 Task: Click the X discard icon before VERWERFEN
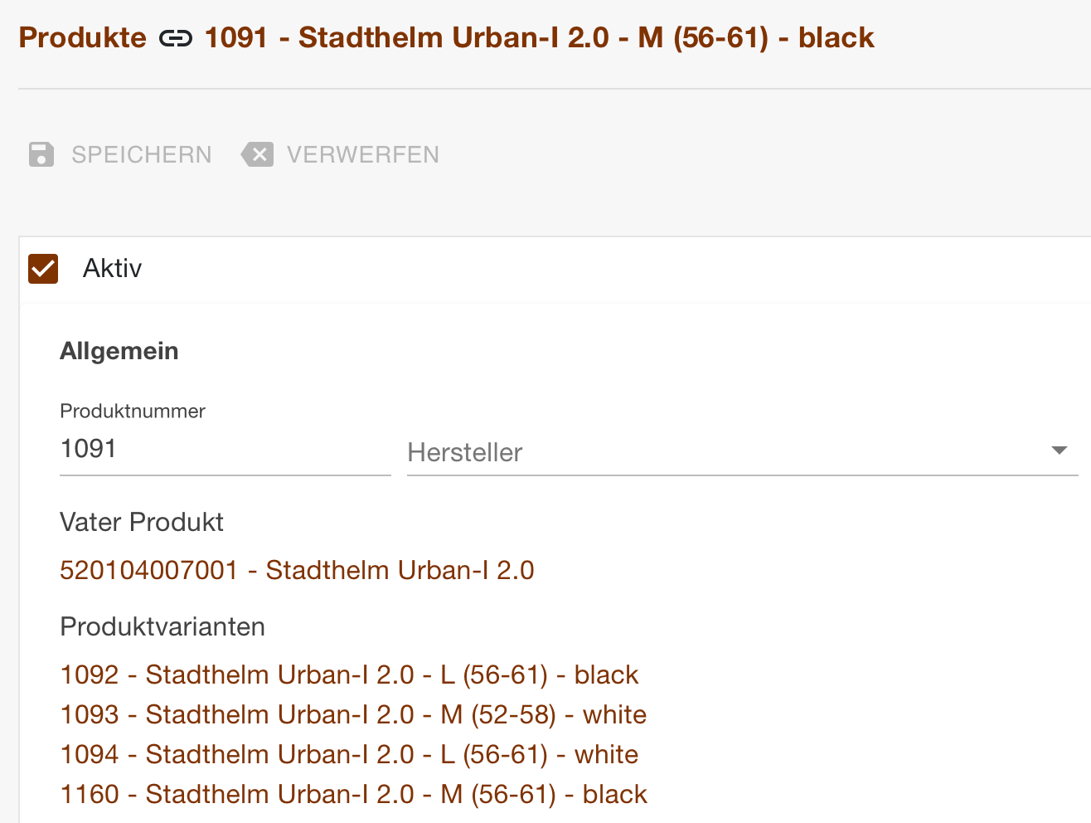click(258, 154)
